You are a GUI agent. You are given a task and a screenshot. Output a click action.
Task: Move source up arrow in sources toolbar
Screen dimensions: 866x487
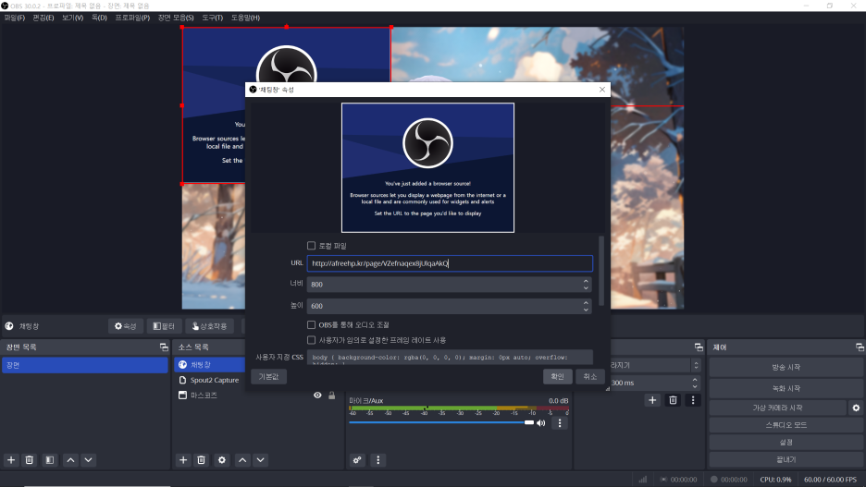pos(242,460)
